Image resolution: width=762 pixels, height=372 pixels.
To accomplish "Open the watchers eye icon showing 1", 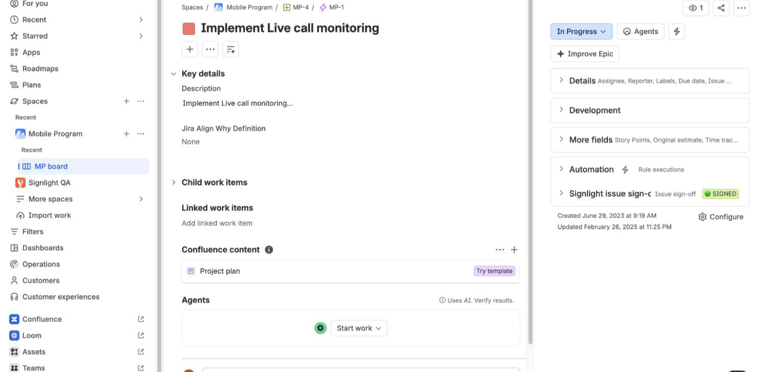I will pyautogui.click(x=696, y=8).
